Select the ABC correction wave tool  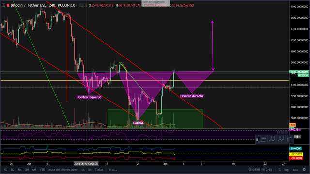click(281, 139)
